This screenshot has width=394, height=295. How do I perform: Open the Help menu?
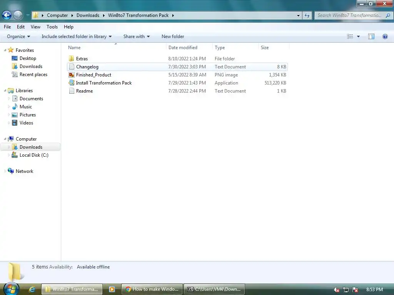[68, 27]
